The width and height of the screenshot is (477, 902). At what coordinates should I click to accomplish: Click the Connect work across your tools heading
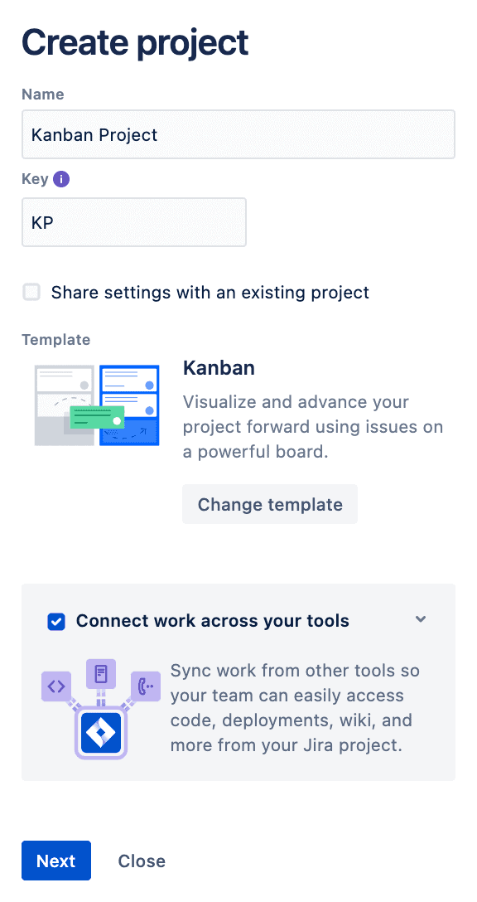(213, 621)
